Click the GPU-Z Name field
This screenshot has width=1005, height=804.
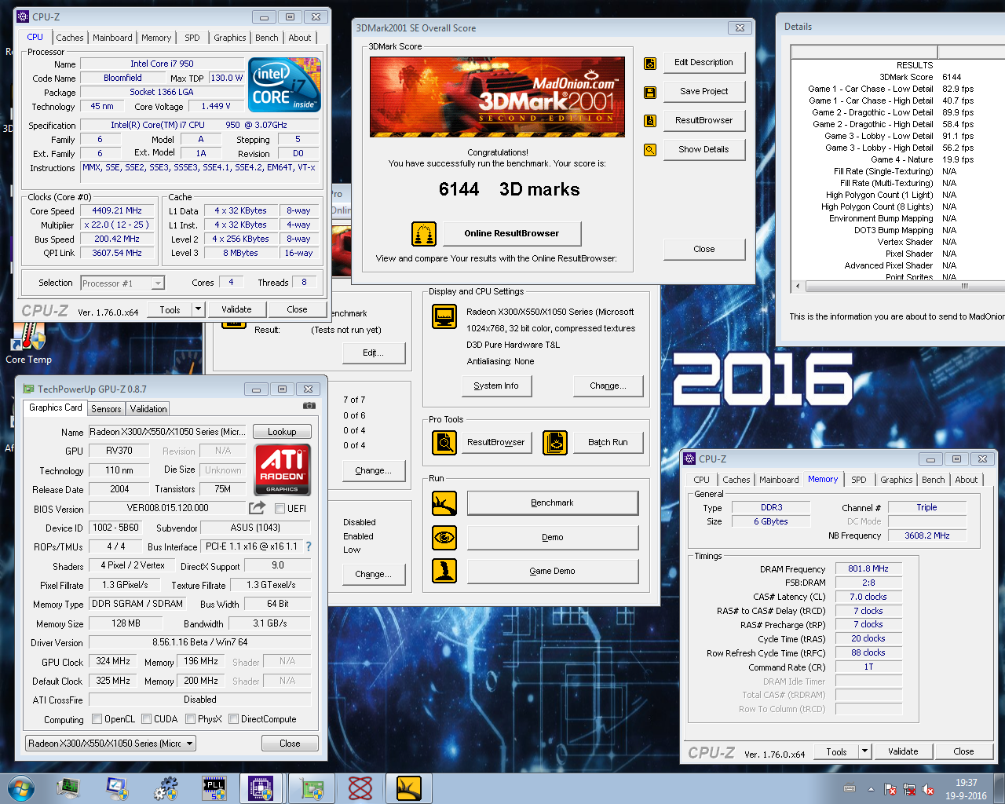(168, 432)
